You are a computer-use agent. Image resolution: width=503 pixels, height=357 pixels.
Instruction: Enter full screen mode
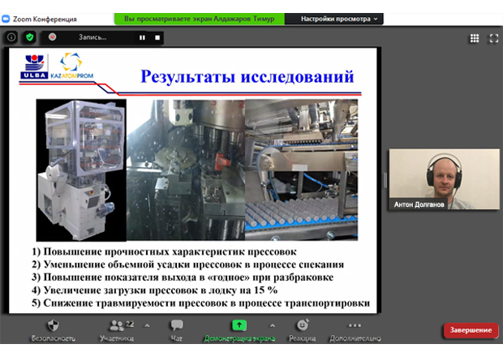click(x=493, y=38)
